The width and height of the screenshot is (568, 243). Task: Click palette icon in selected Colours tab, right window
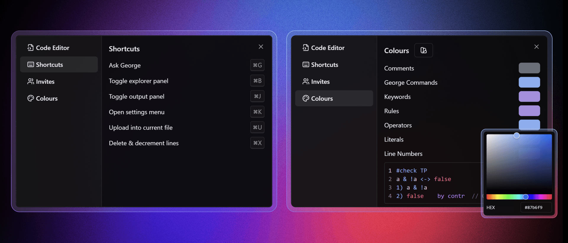tap(306, 98)
